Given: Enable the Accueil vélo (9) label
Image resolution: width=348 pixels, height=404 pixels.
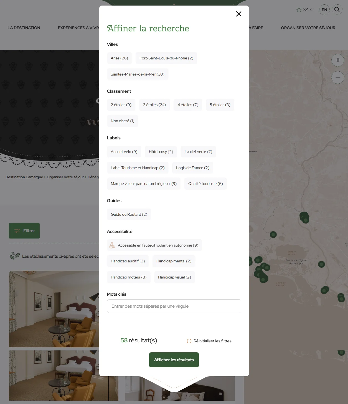Looking at the screenshot, I should tap(124, 152).
